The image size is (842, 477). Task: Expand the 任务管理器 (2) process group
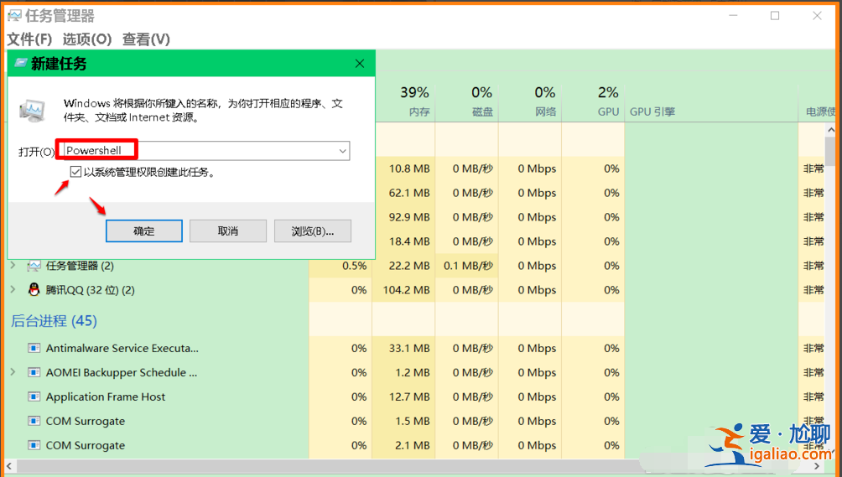tap(13, 265)
